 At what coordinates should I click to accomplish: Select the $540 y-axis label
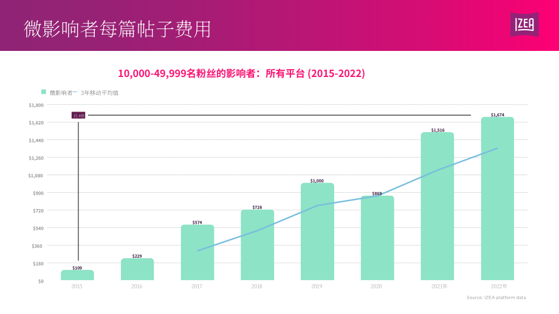click(38, 229)
